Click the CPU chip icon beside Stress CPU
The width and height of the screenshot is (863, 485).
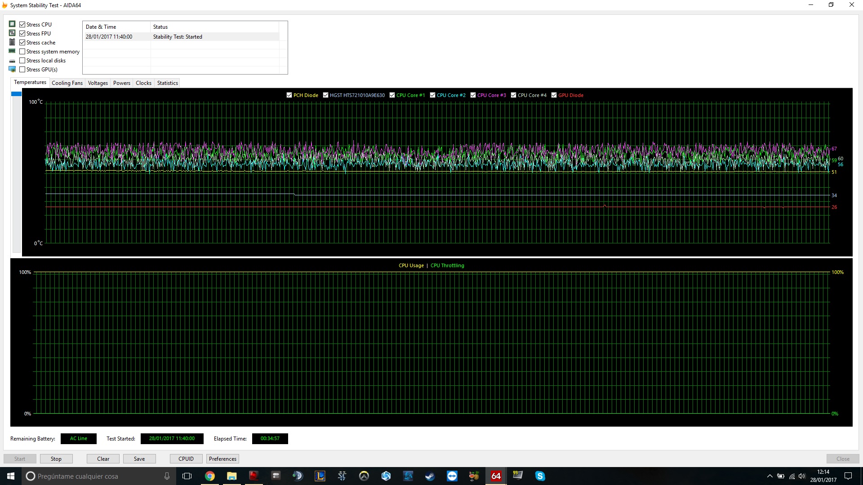coord(12,24)
